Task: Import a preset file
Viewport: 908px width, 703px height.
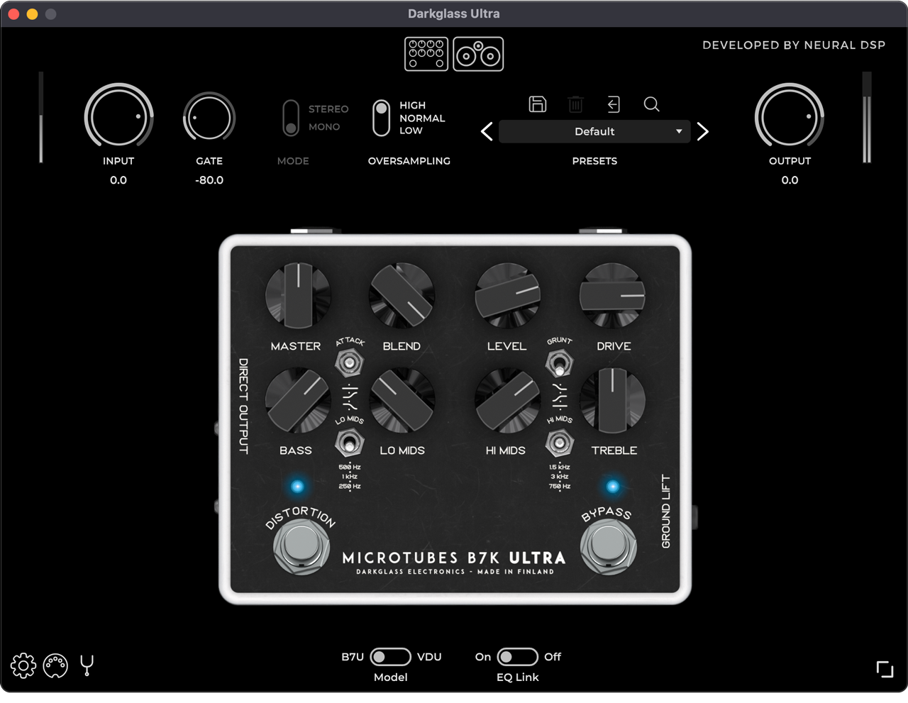Action: tap(614, 104)
